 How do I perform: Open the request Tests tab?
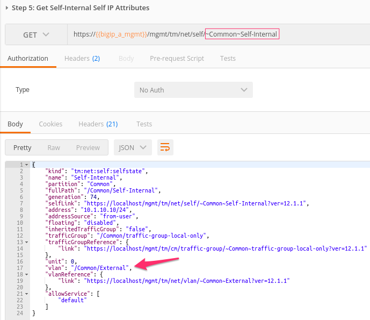click(x=228, y=59)
